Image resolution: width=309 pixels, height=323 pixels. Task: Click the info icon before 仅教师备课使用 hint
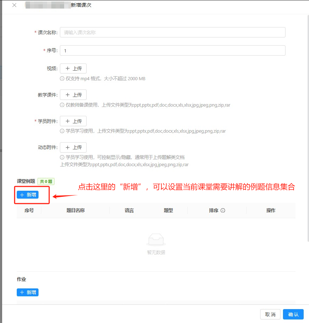coord(62,105)
